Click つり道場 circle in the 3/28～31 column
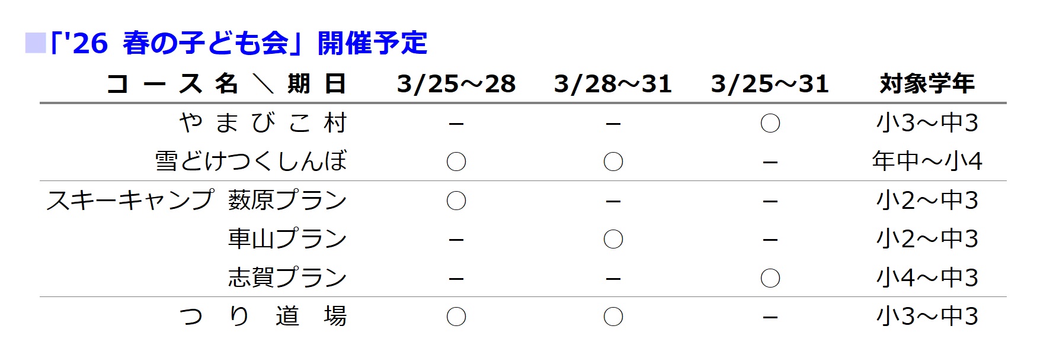Viewport: 1037px width, 355px height. [613, 317]
